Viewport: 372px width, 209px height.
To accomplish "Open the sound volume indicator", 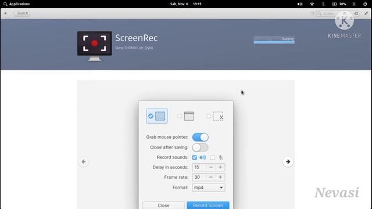I will coord(300,4).
